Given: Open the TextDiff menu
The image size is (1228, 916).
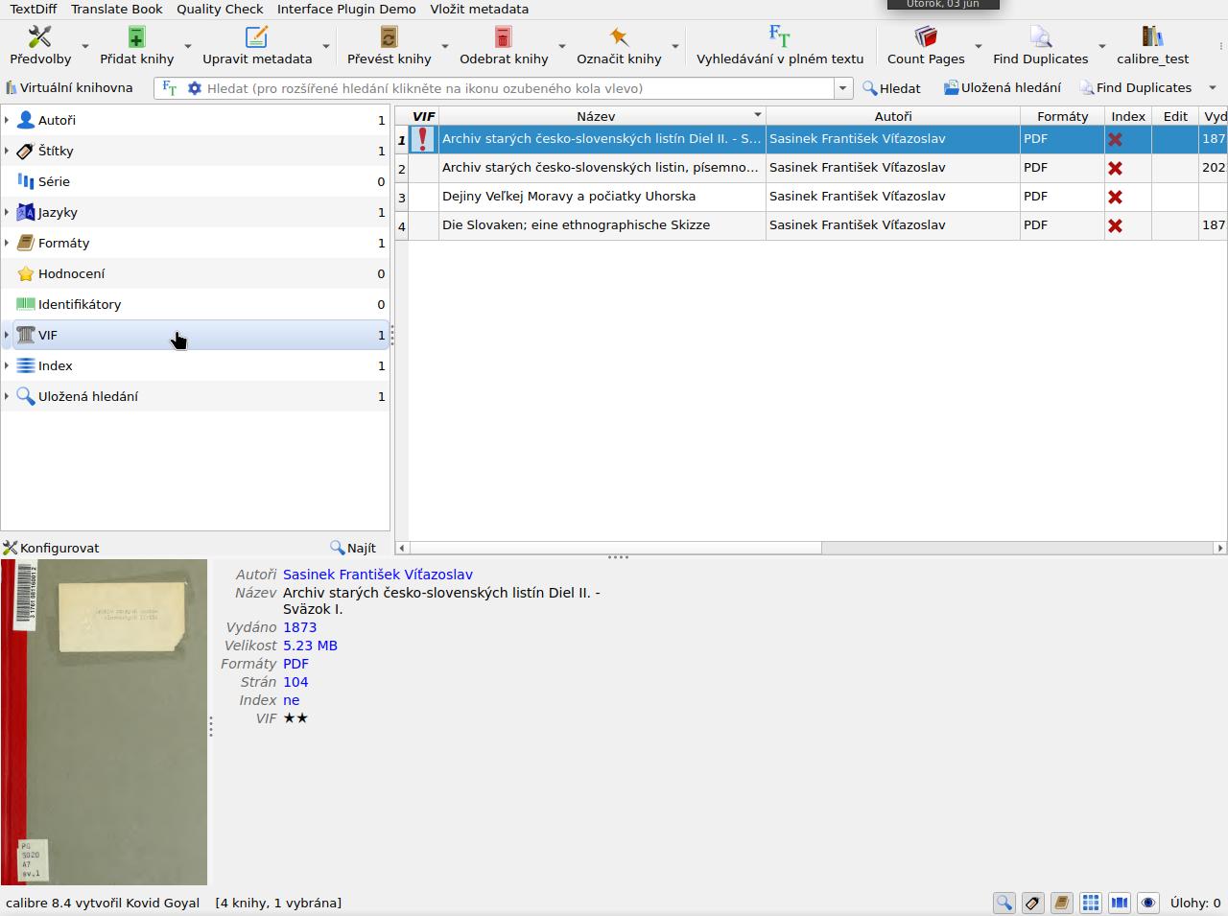Looking at the screenshot, I should tap(34, 9).
